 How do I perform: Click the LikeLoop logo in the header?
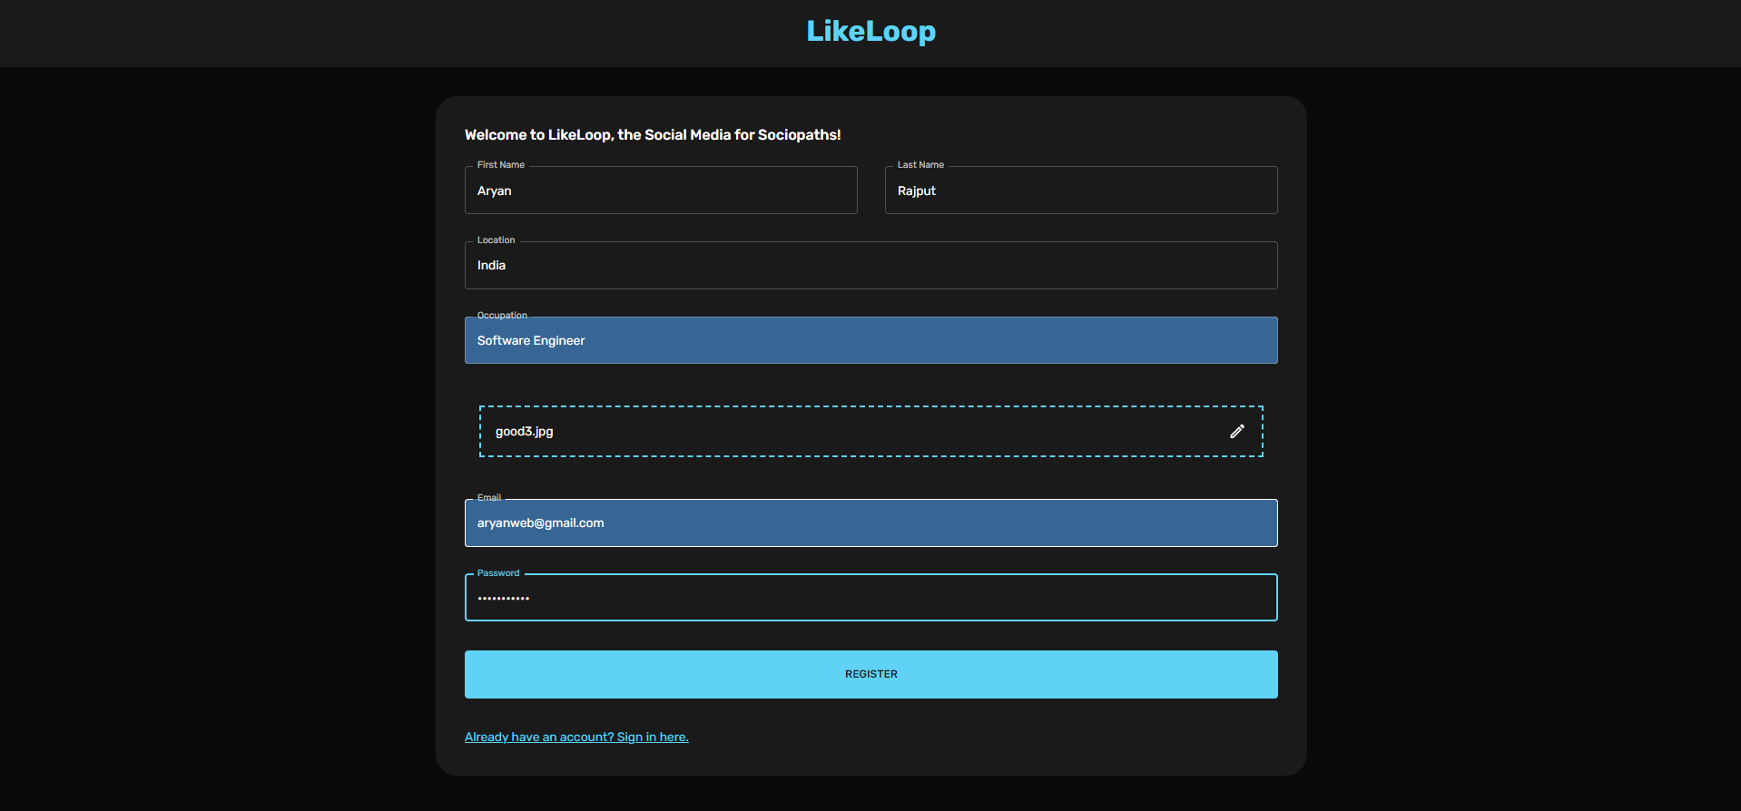[x=871, y=31]
